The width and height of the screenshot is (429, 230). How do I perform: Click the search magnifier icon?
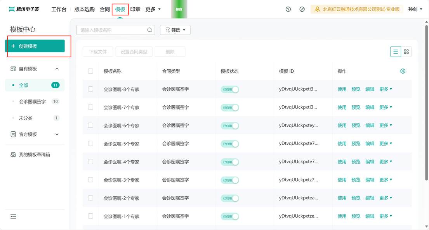pos(149,30)
